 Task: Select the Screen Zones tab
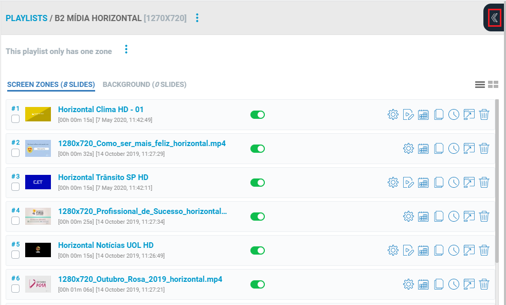[51, 84]
